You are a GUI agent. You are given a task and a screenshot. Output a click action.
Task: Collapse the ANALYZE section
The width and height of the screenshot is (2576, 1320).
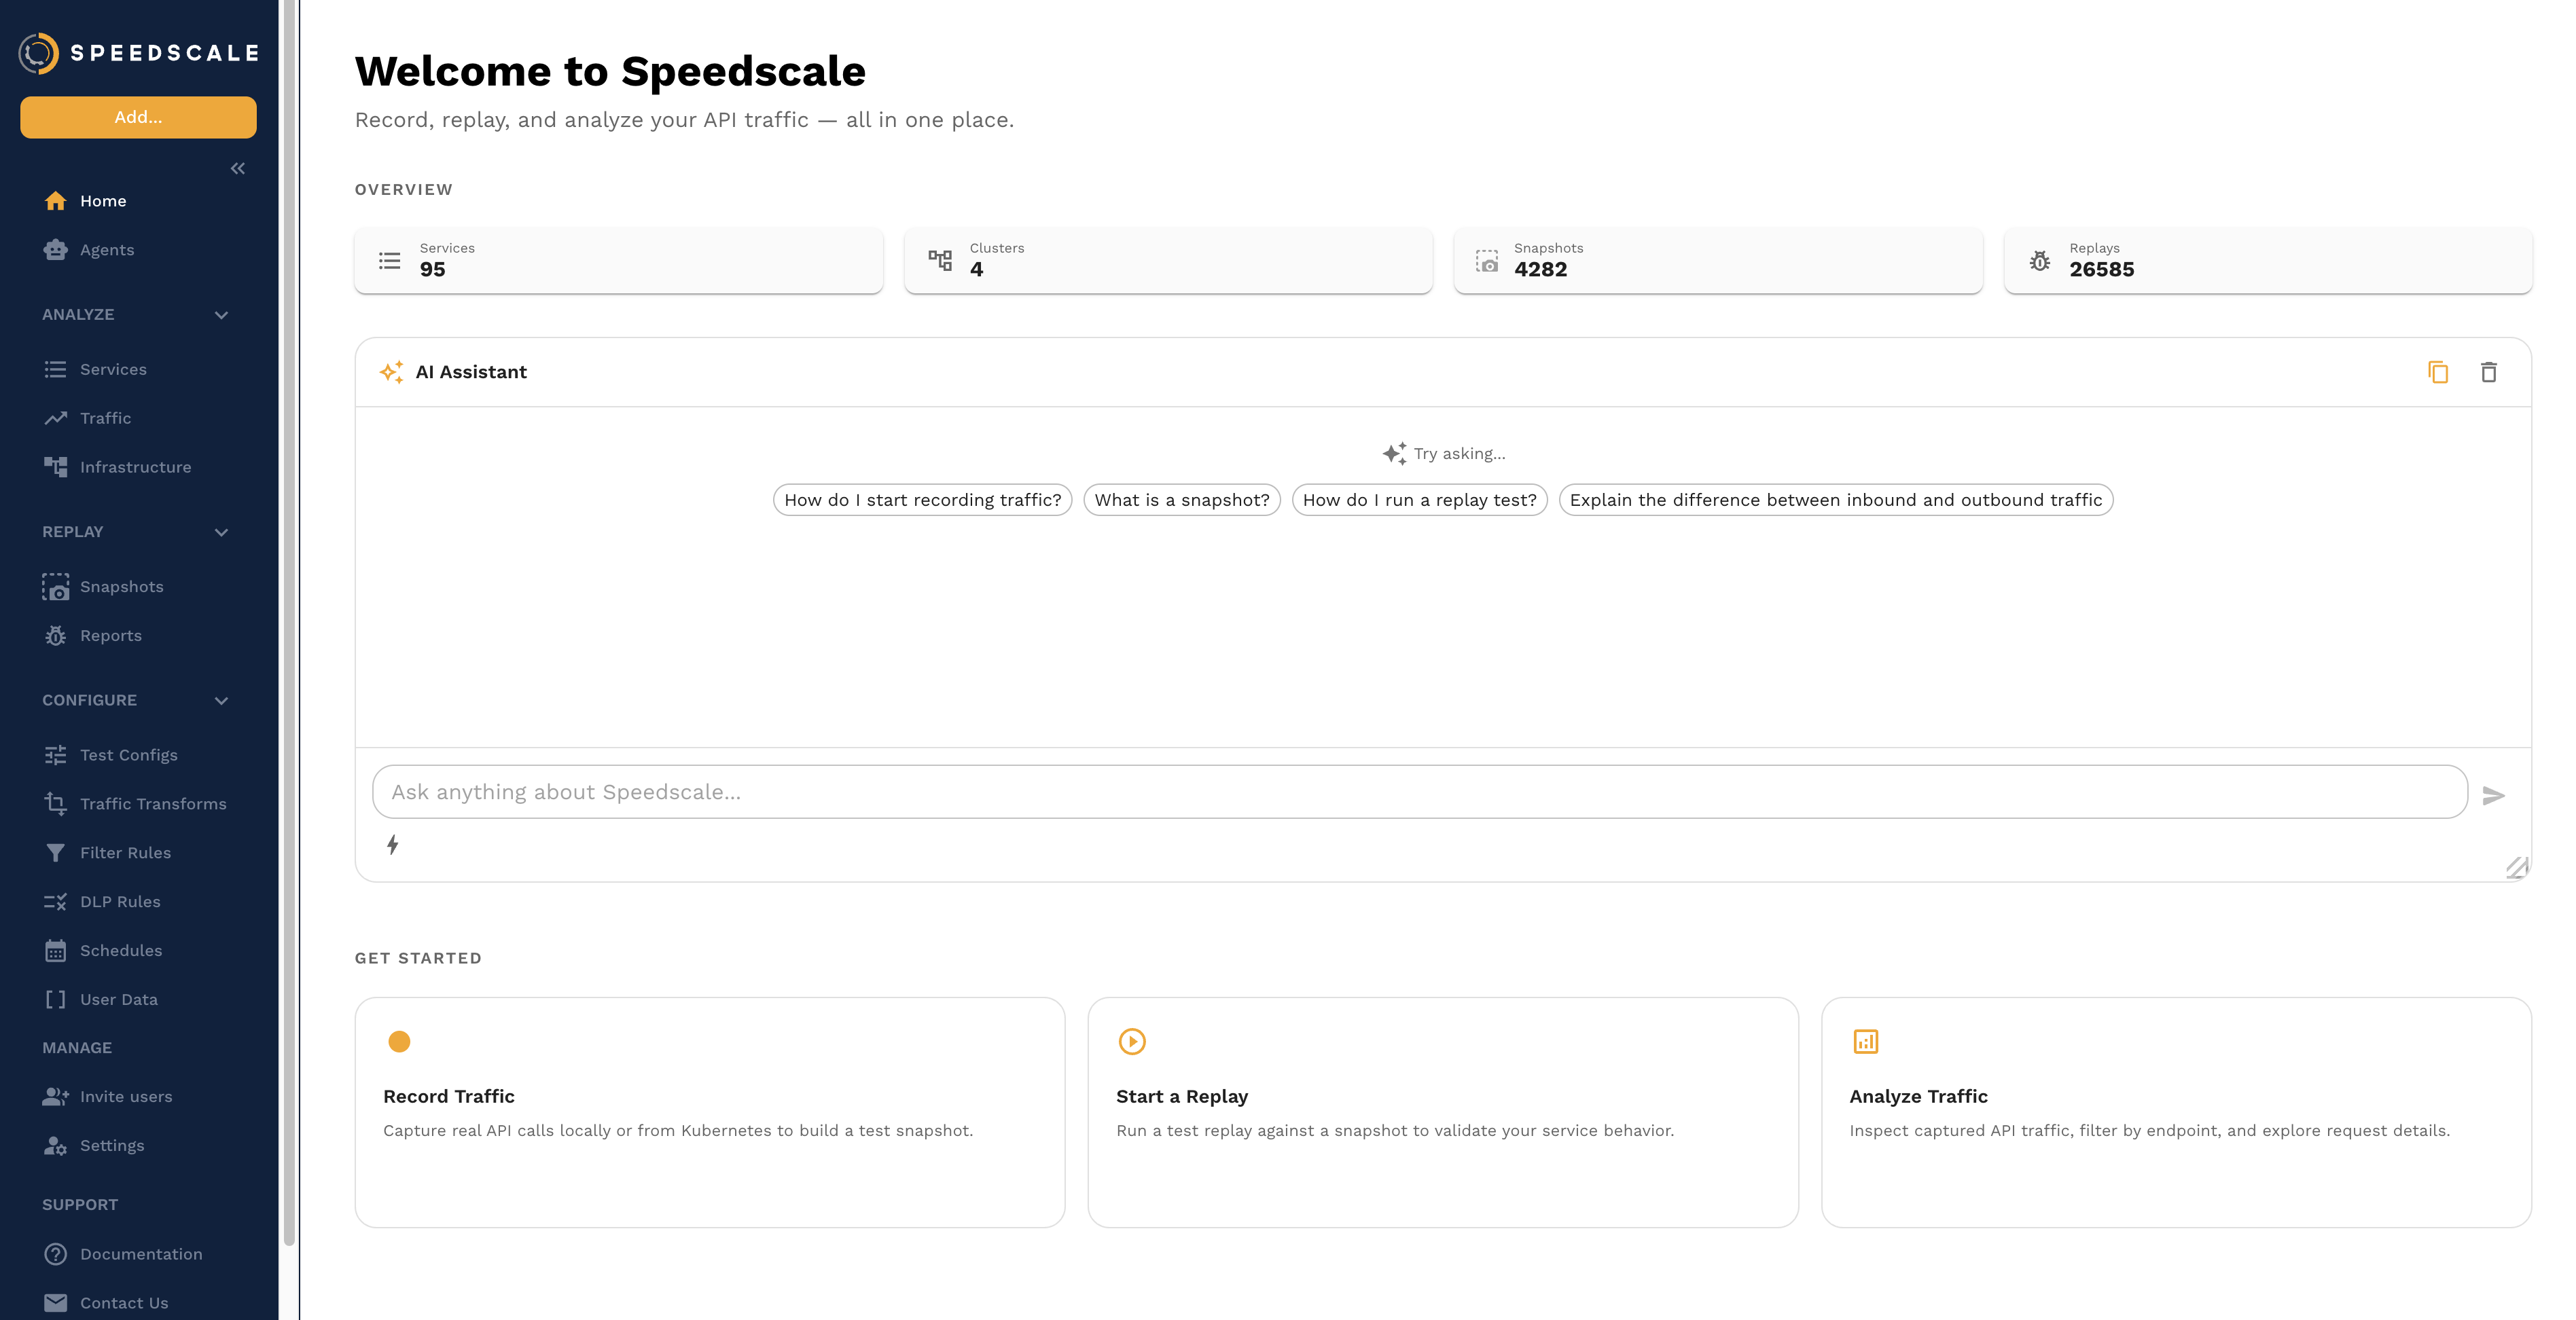[x=221, y=314]
